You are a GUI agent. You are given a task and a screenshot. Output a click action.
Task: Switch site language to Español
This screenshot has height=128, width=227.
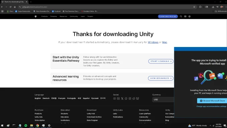pos(86,98)
